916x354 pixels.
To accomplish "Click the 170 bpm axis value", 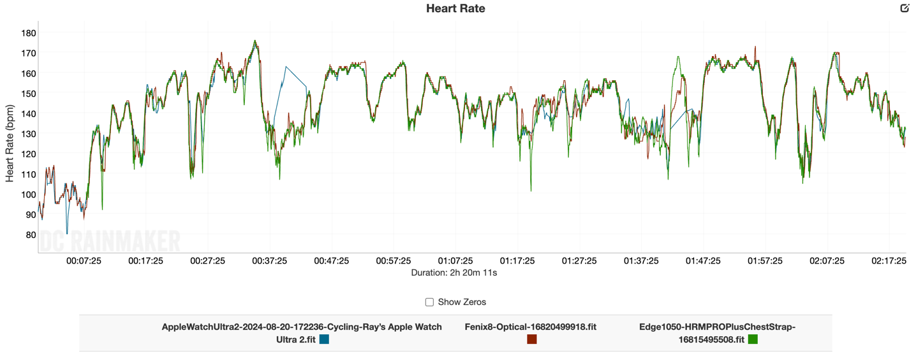I will coord(29,53).
